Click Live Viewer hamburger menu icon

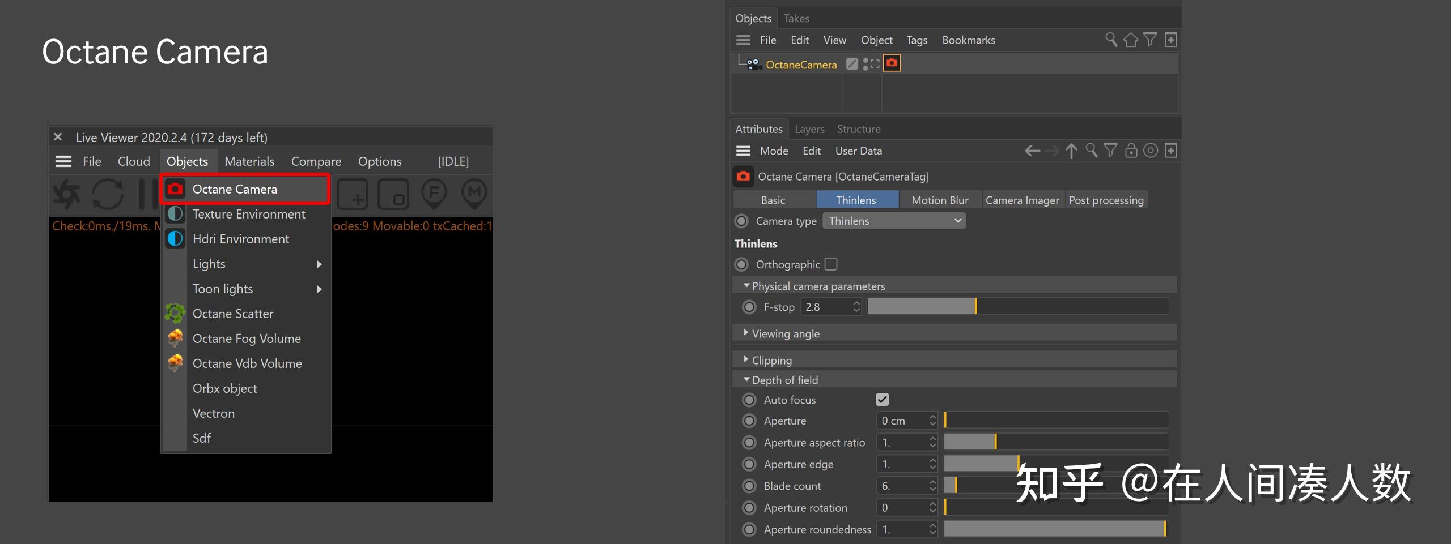coord(63,161)
